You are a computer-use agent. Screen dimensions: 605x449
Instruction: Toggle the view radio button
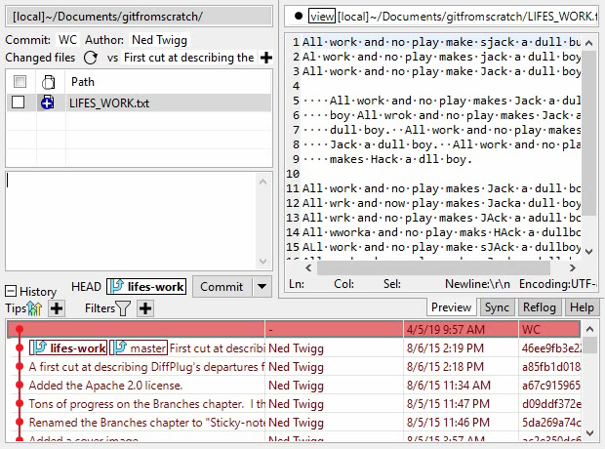tap(298, 16)
